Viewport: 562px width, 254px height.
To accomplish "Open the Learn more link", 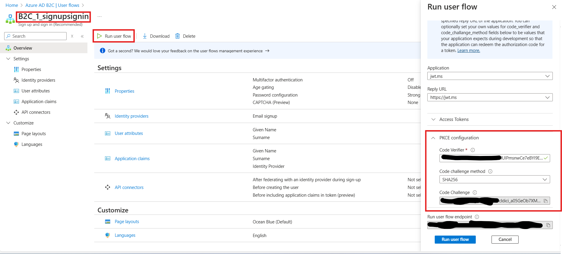I will coord(469,51).
